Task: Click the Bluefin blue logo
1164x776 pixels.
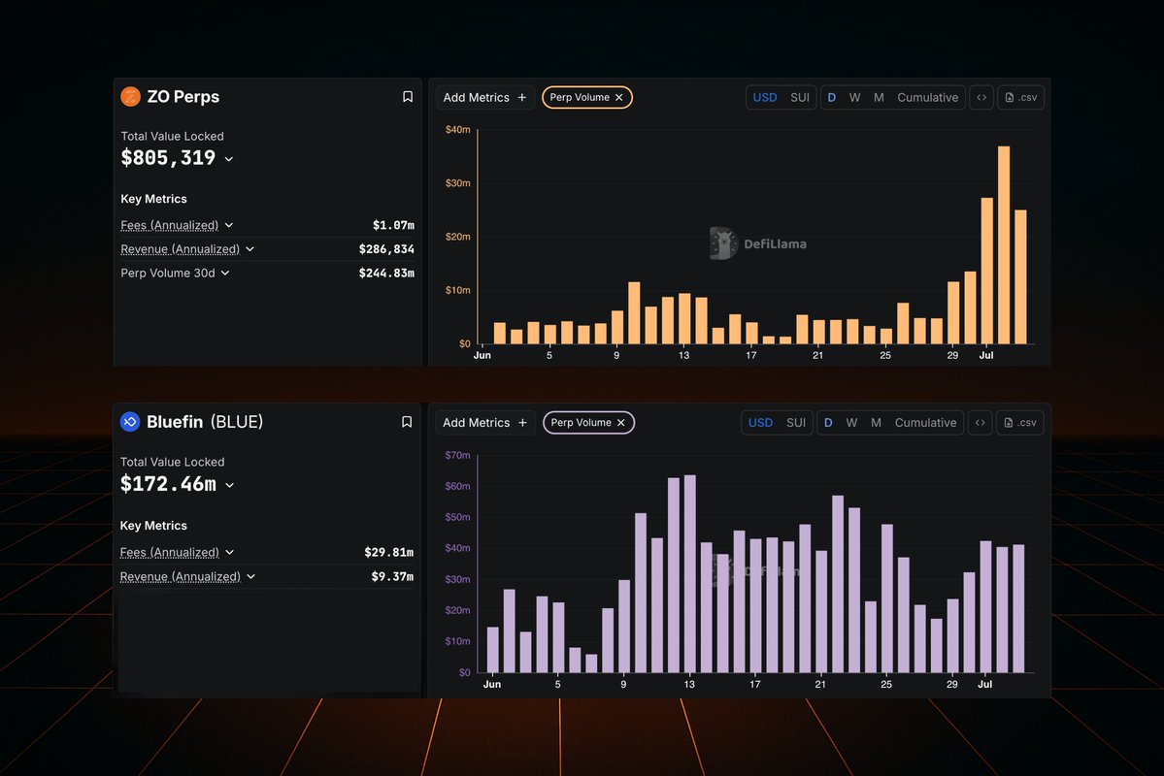Action: (130, 421)
